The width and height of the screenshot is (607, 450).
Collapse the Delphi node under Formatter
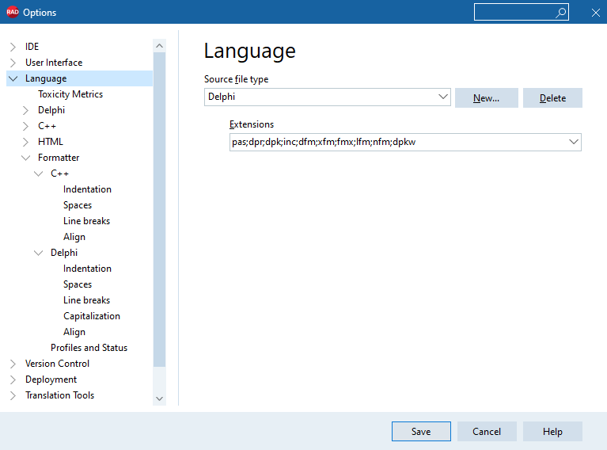[38, 253]
